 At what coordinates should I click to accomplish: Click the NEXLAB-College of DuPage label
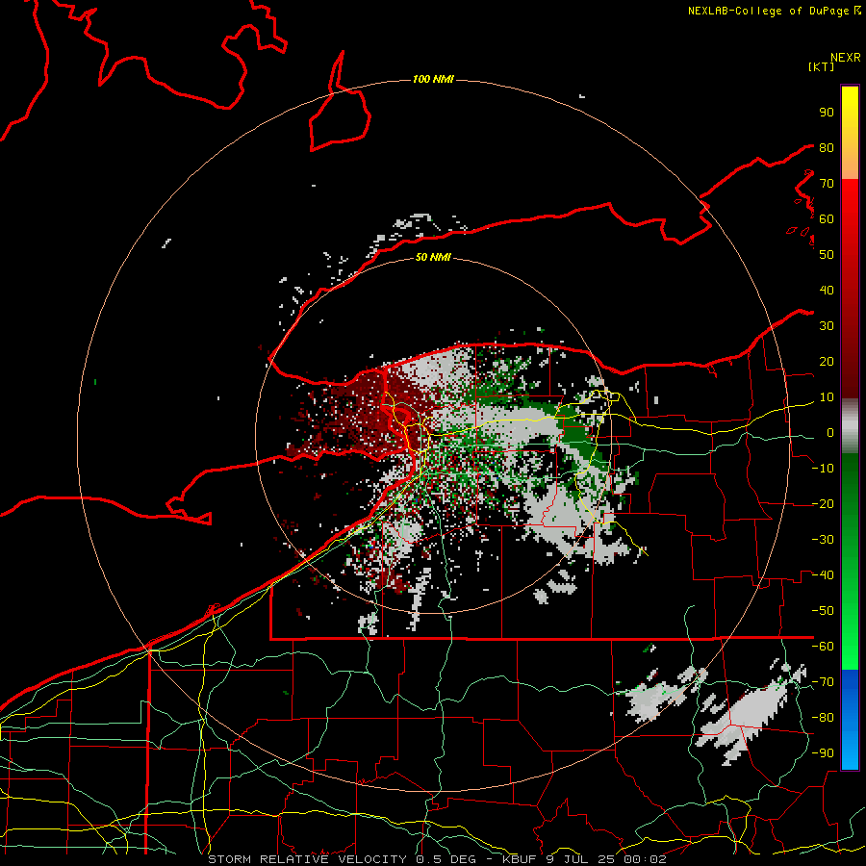tap(770, 11)
